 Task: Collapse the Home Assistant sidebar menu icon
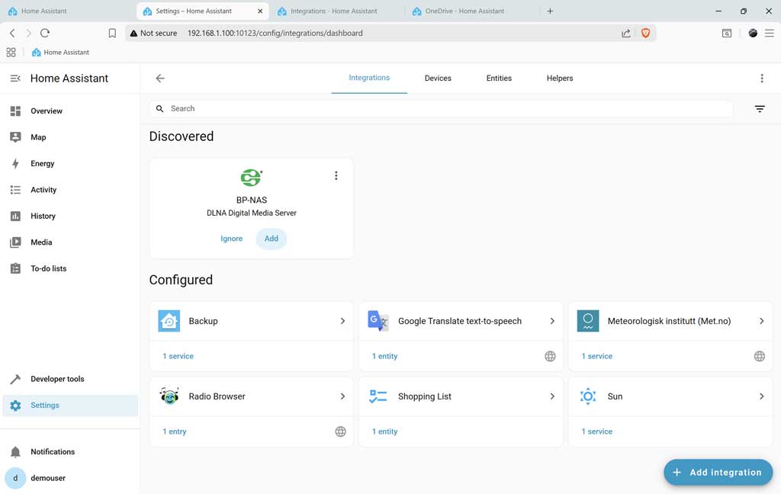tap(15, 79)
